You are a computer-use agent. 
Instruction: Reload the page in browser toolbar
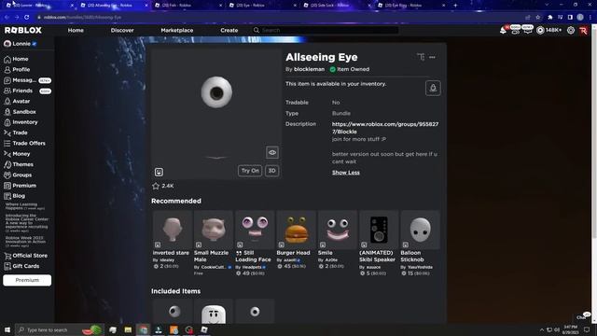(27, 17)
